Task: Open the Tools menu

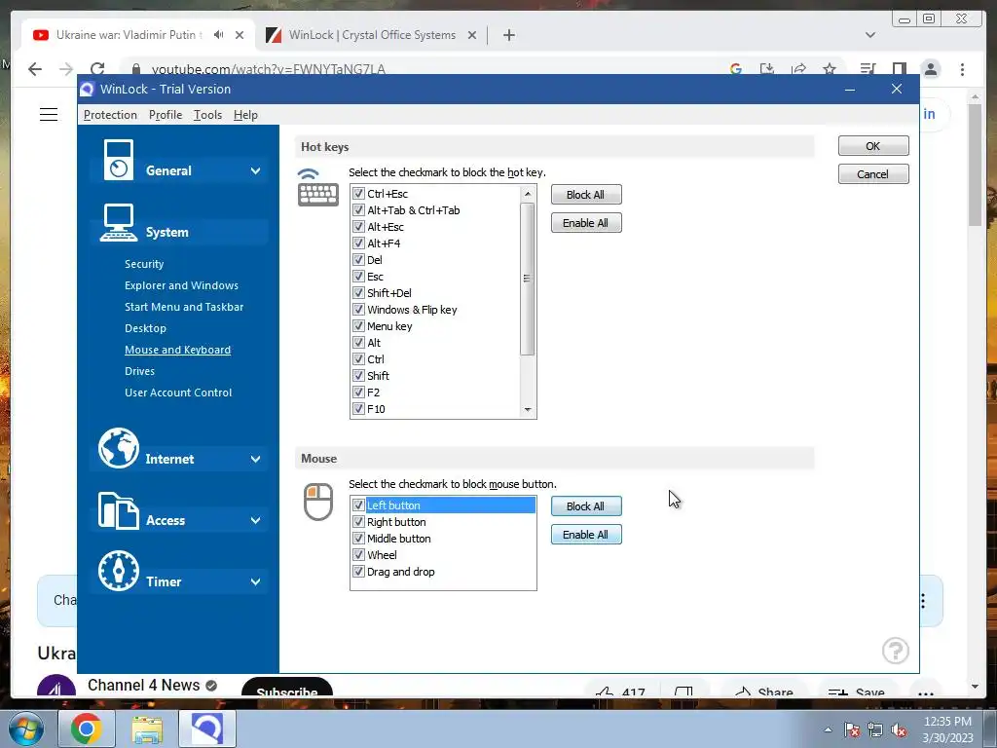Action: pyautogui.click(x=208, y=115)
